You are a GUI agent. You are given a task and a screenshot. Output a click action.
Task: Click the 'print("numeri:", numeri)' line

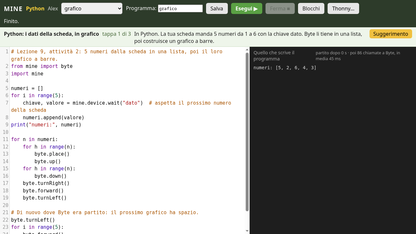tap(46, 125)
